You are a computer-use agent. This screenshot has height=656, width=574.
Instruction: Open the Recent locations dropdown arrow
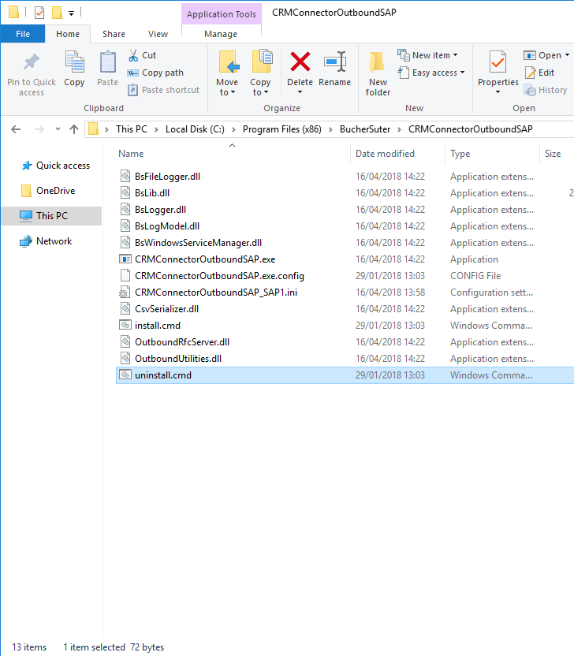pyautogui.click(x=58, y=129)
